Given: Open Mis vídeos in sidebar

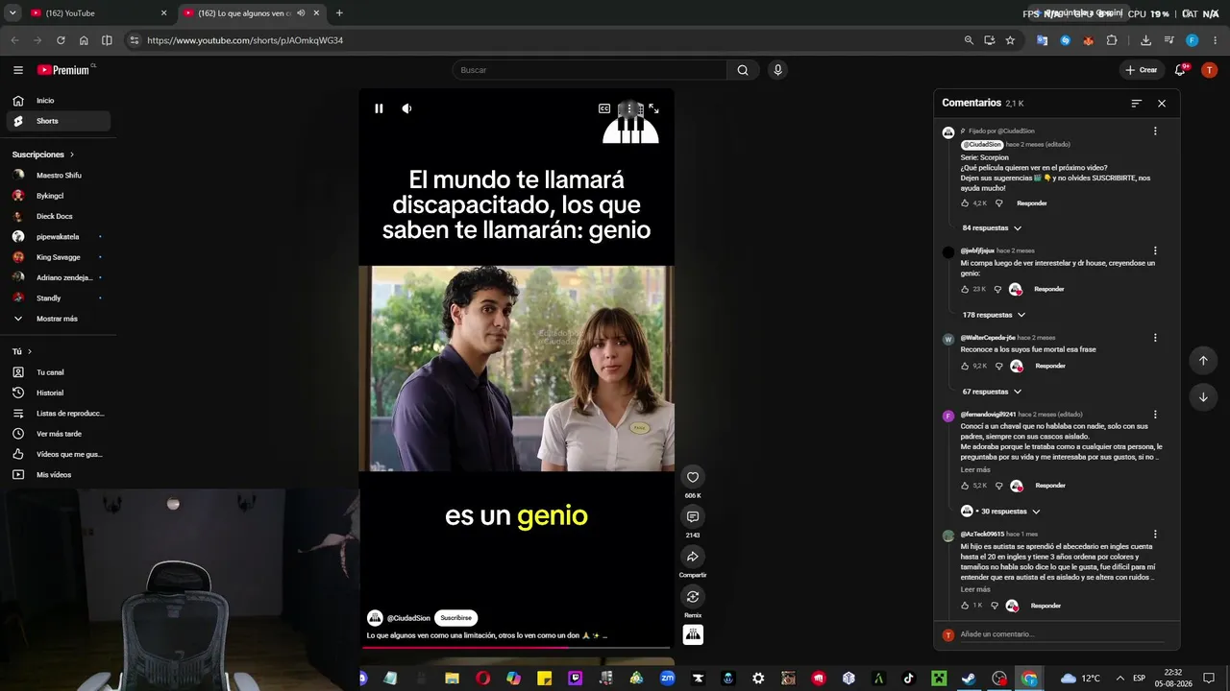Looking at the screenshot, I should click(58, 475).
